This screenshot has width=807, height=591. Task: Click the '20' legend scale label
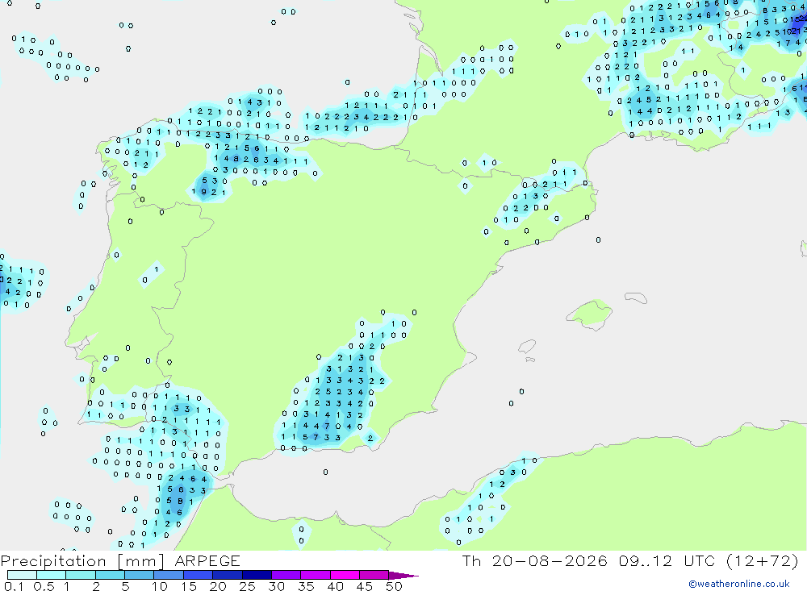[x=218, y=586]
